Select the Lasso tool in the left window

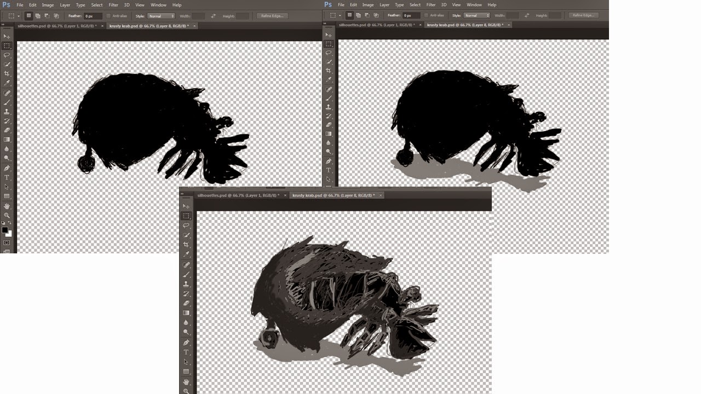click(7, 55)
